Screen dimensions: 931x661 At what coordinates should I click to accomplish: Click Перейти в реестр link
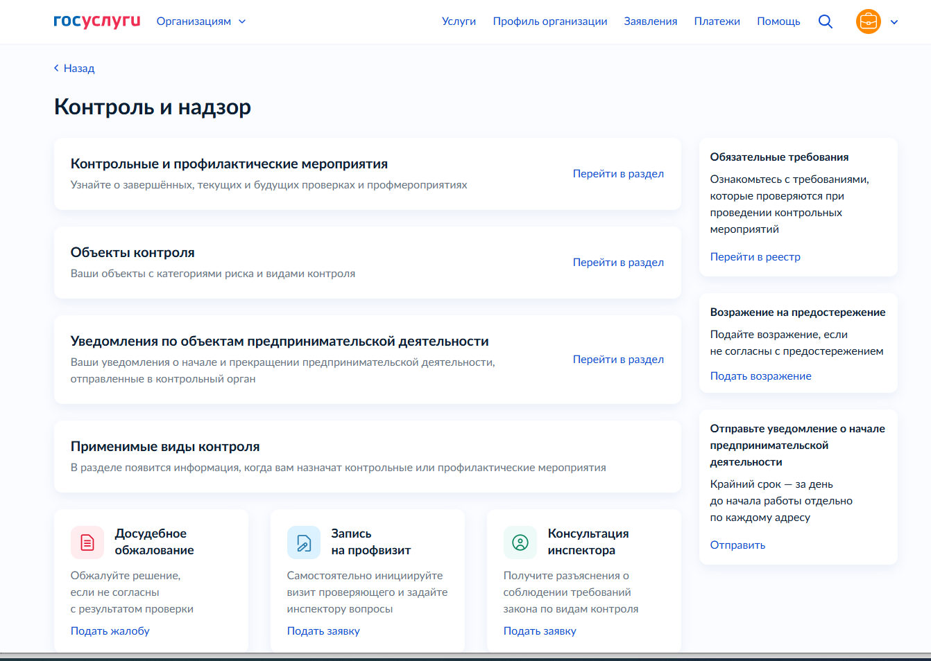point(755,257)
